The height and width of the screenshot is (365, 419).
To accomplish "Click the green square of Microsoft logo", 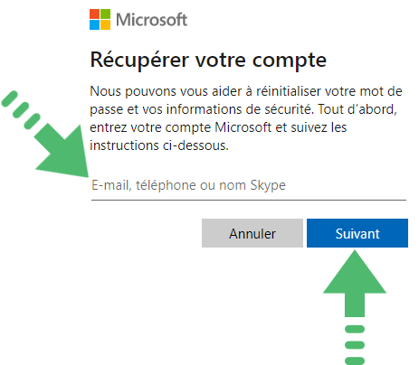I will (105, 14).
